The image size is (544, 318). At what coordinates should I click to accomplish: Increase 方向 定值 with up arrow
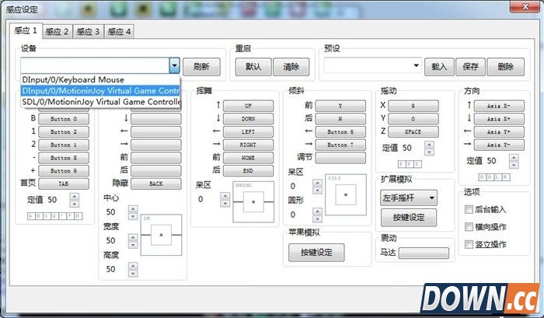coord(514,157)
